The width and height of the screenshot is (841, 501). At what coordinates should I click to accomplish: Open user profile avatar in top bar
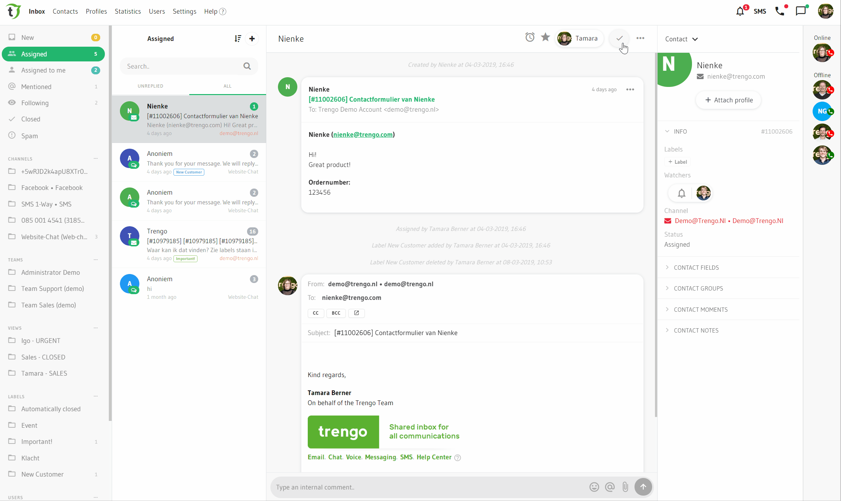tap(826, 11)
